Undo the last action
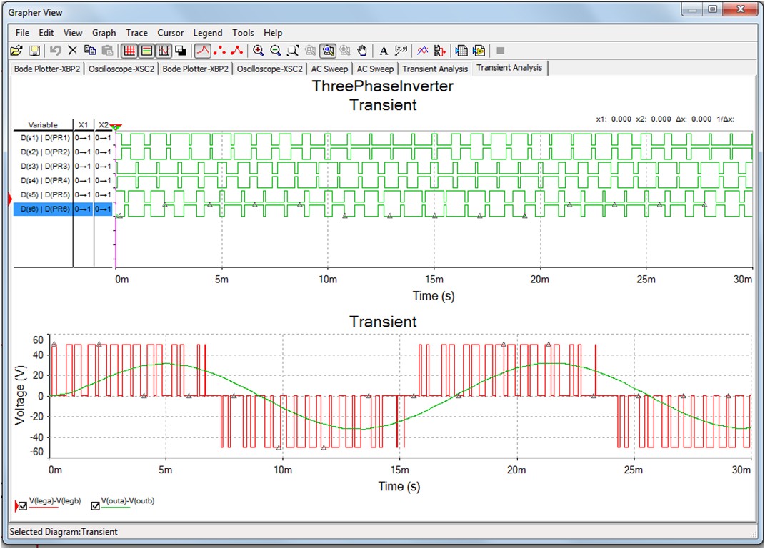 tap(54, 50)
